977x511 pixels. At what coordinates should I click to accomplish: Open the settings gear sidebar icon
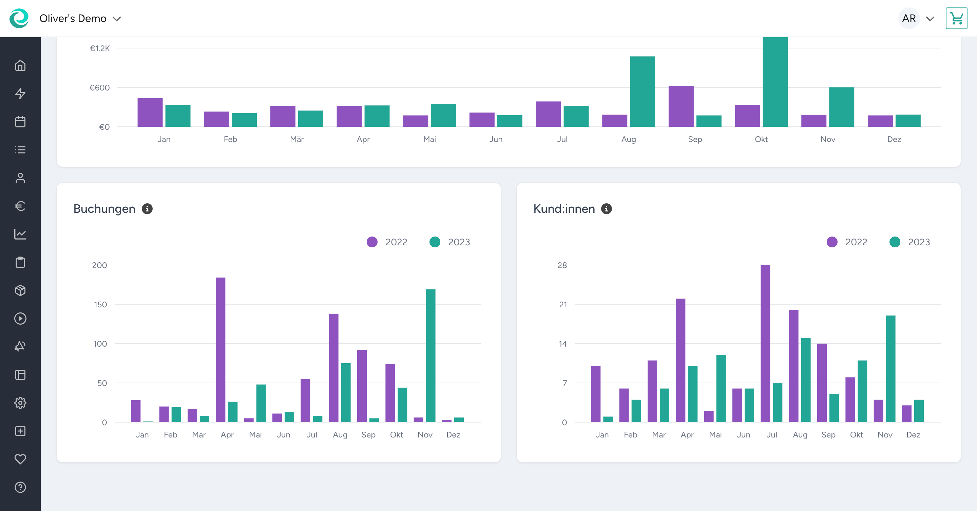[x=20, y=403]
